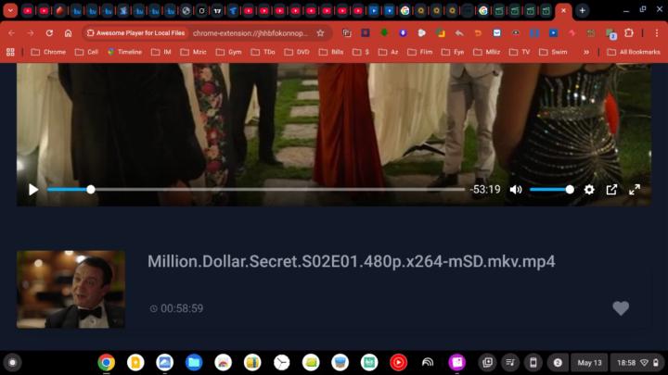Viewport: 668px width, 375px height.
Task: Click the gray reply-arrow extension icon
Action: point(459,32)
